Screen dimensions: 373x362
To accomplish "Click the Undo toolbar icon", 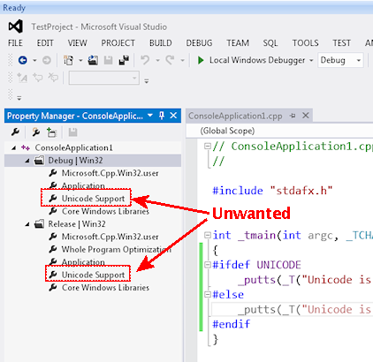I will pyautogui.click(x=145, y=60).
